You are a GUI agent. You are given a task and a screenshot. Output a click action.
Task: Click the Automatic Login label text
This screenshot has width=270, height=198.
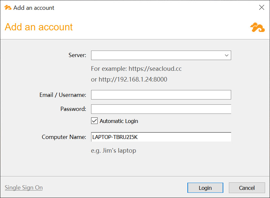[x=119, y=121]
